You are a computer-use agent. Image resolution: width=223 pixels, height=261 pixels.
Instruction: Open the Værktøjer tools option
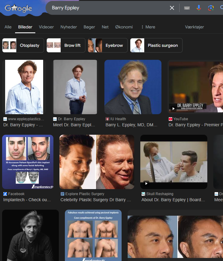[x=194, y=27]
